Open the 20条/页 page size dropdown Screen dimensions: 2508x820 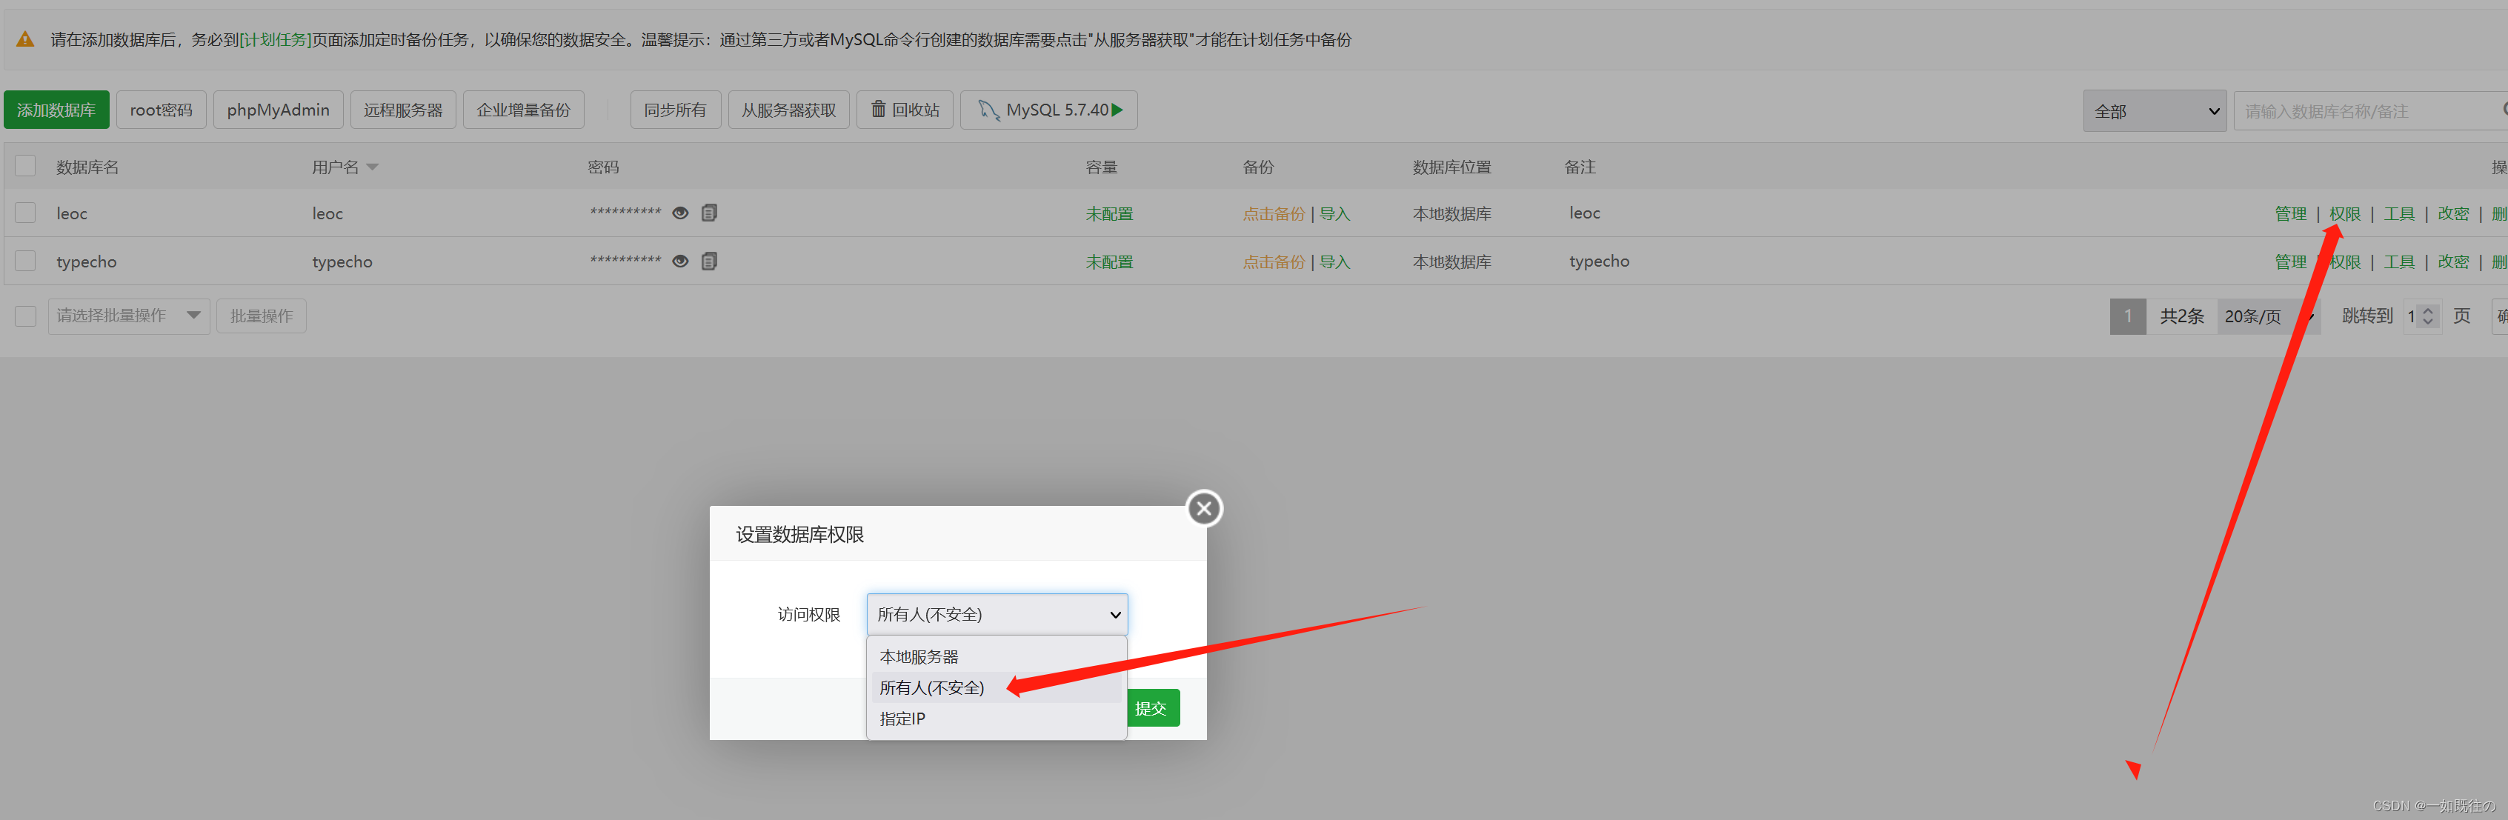click(2269, 316)
